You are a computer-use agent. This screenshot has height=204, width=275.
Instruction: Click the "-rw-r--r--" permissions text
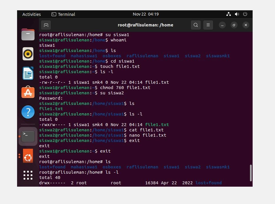(52, 82)
